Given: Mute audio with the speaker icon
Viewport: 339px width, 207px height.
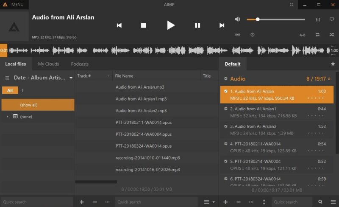Looking at the screenshot, I should 237,19.
